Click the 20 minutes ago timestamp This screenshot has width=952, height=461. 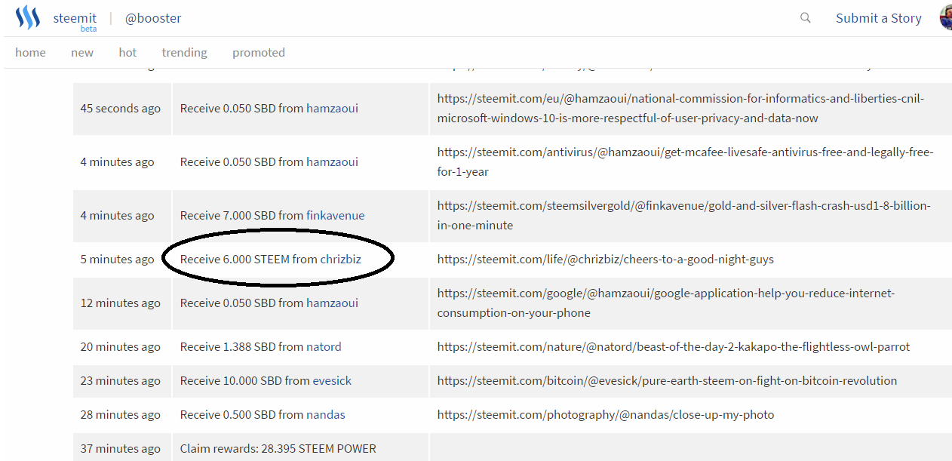click(x=121, y=346)
